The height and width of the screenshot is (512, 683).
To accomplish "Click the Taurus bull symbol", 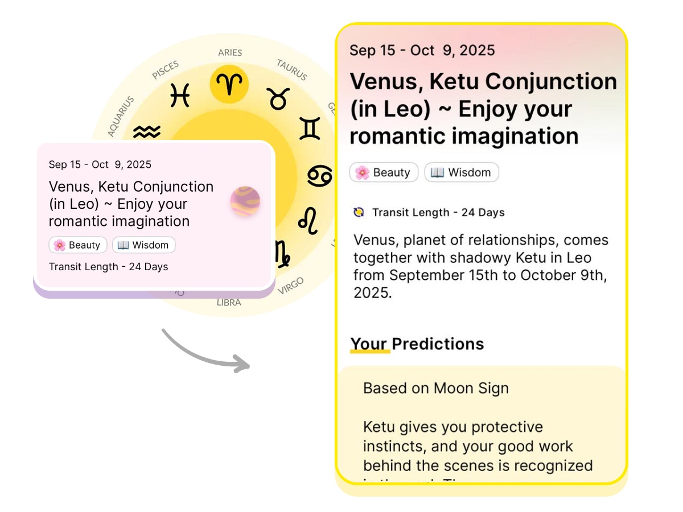I will coord(279,98).
